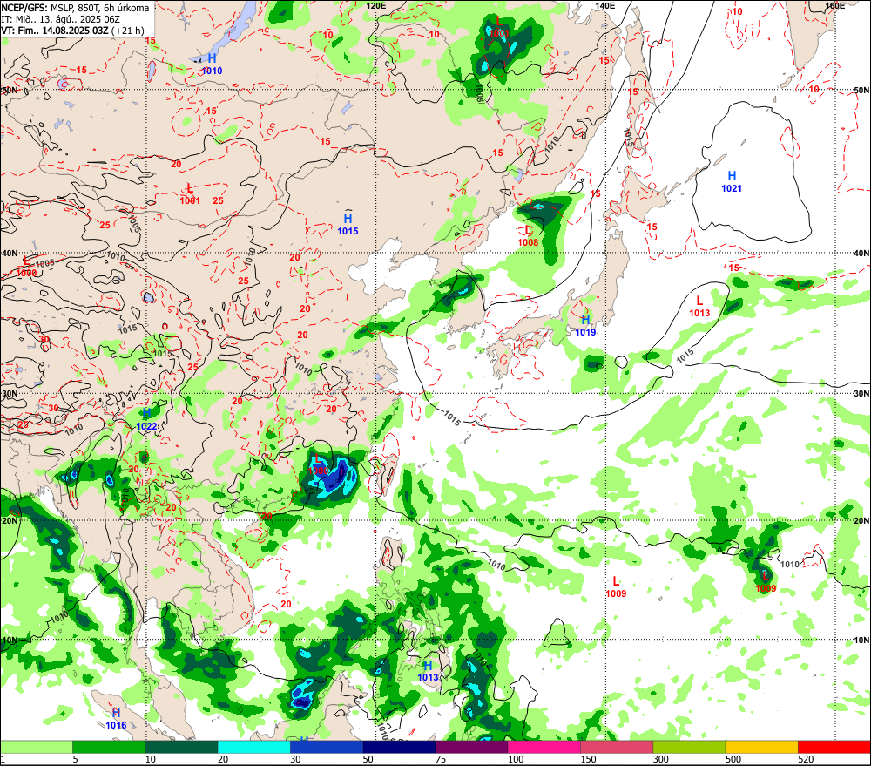
Task: Select the IT initialization time line
Action: [x=61, y=19]
